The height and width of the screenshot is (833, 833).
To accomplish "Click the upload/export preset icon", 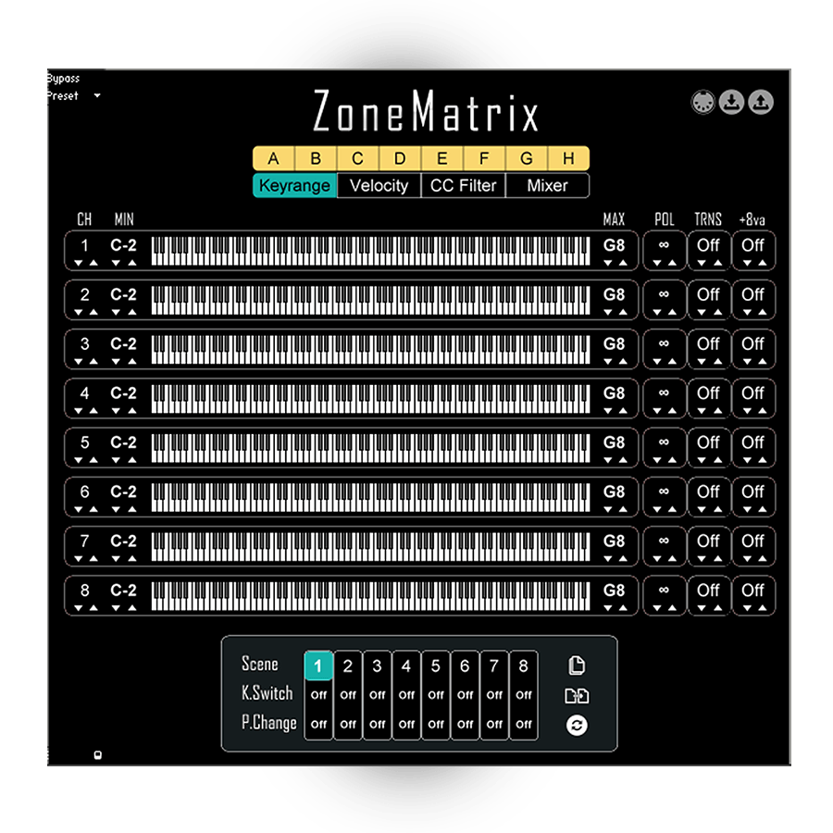I will pyautogui.click(x=761, y=102).
